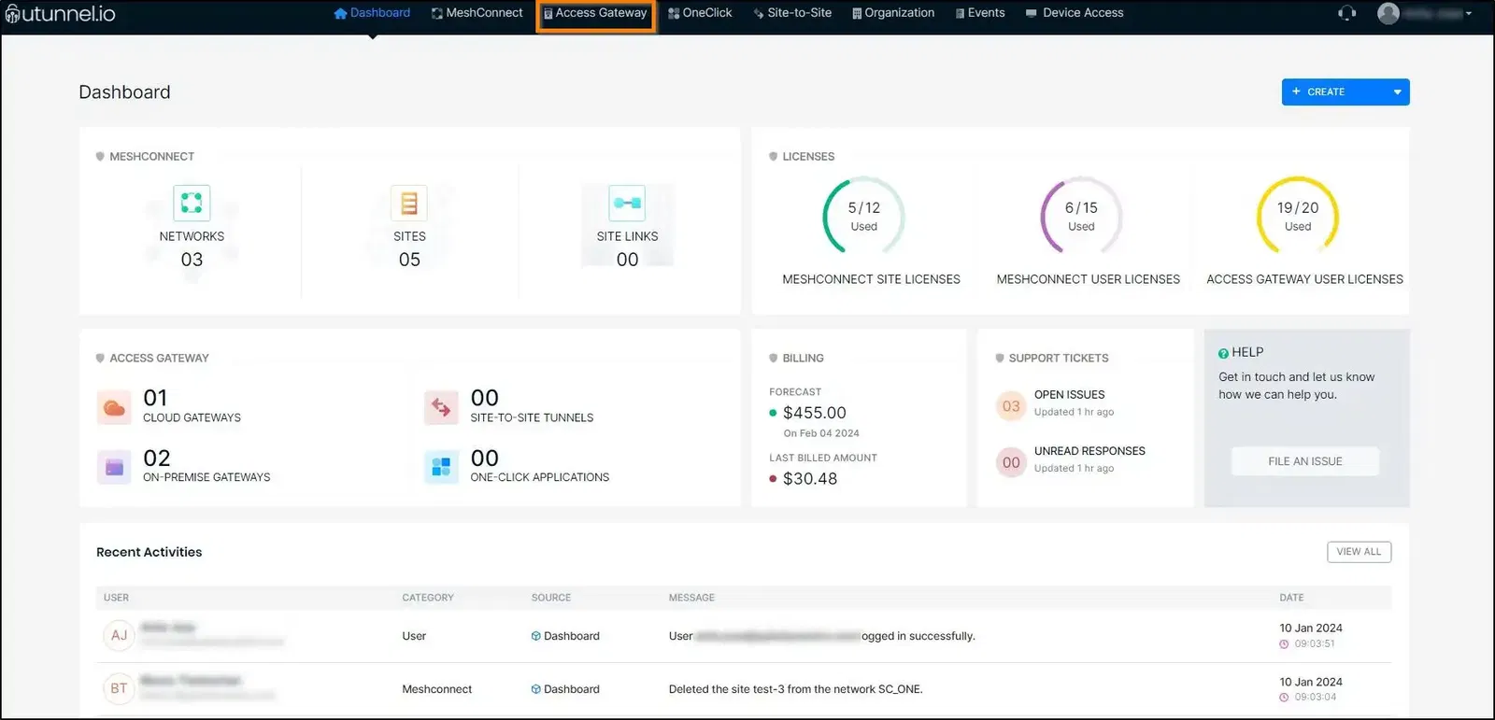Screen dimensions: 1495x720
Task: Click clock icon beside 09:03:04
Action: click(1284, 698)
